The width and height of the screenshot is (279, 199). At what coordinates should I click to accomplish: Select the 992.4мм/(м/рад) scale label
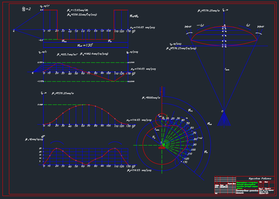point(94,54)
